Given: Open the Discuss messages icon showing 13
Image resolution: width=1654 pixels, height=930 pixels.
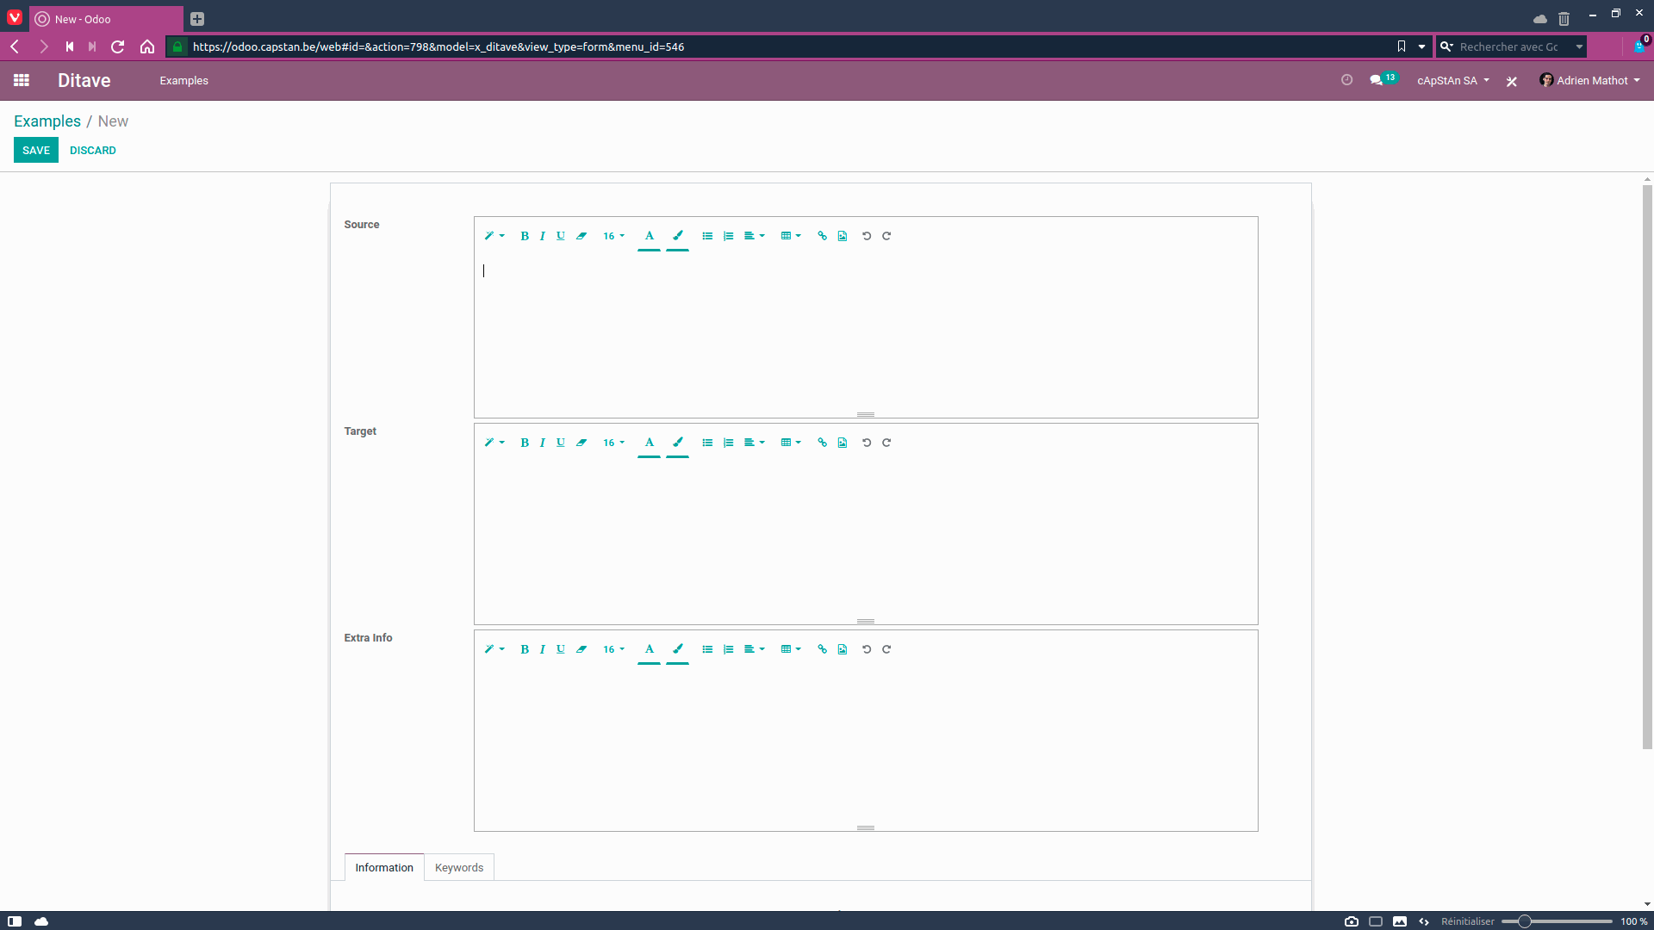Looking at the screenshot, I should tap(1379, 79).
